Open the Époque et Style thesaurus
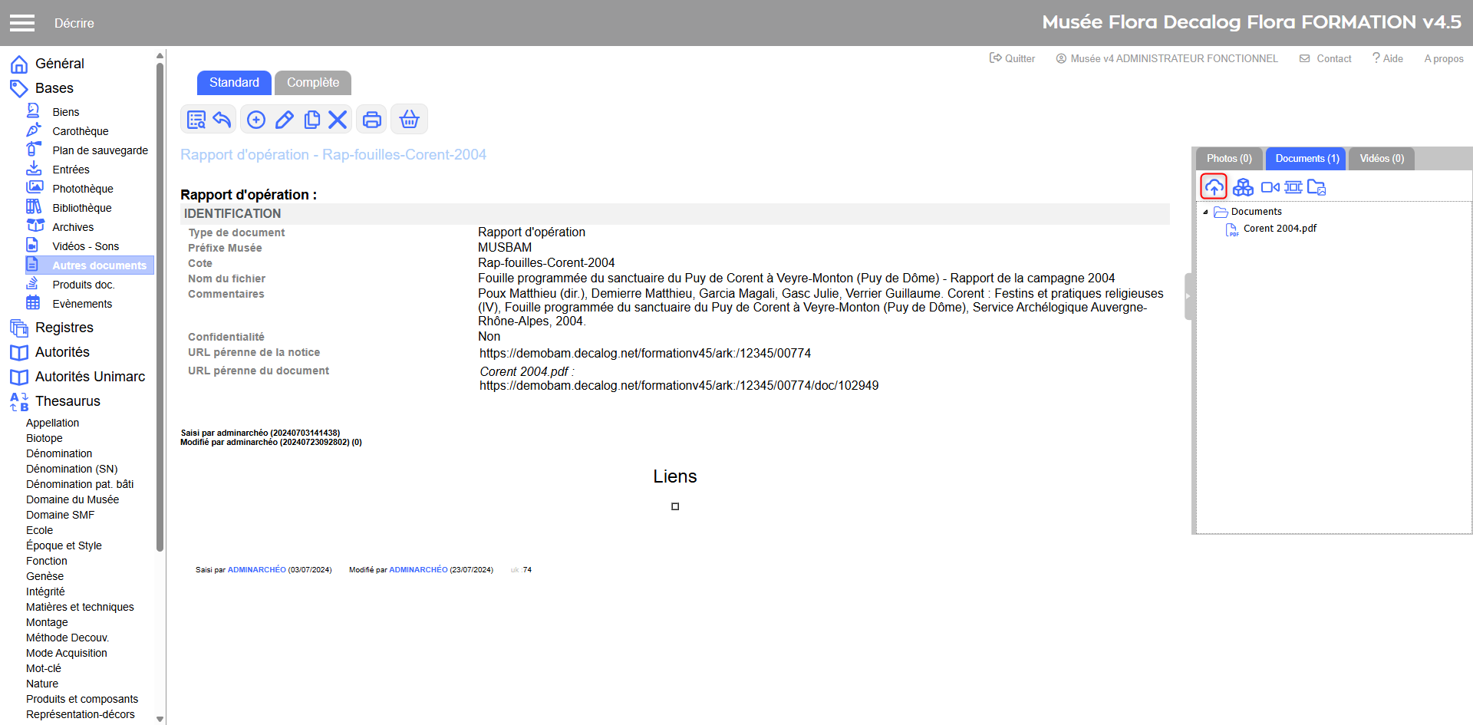This screenshot has width=1473, height=725. pyautogui.click(x=64, y=545)
